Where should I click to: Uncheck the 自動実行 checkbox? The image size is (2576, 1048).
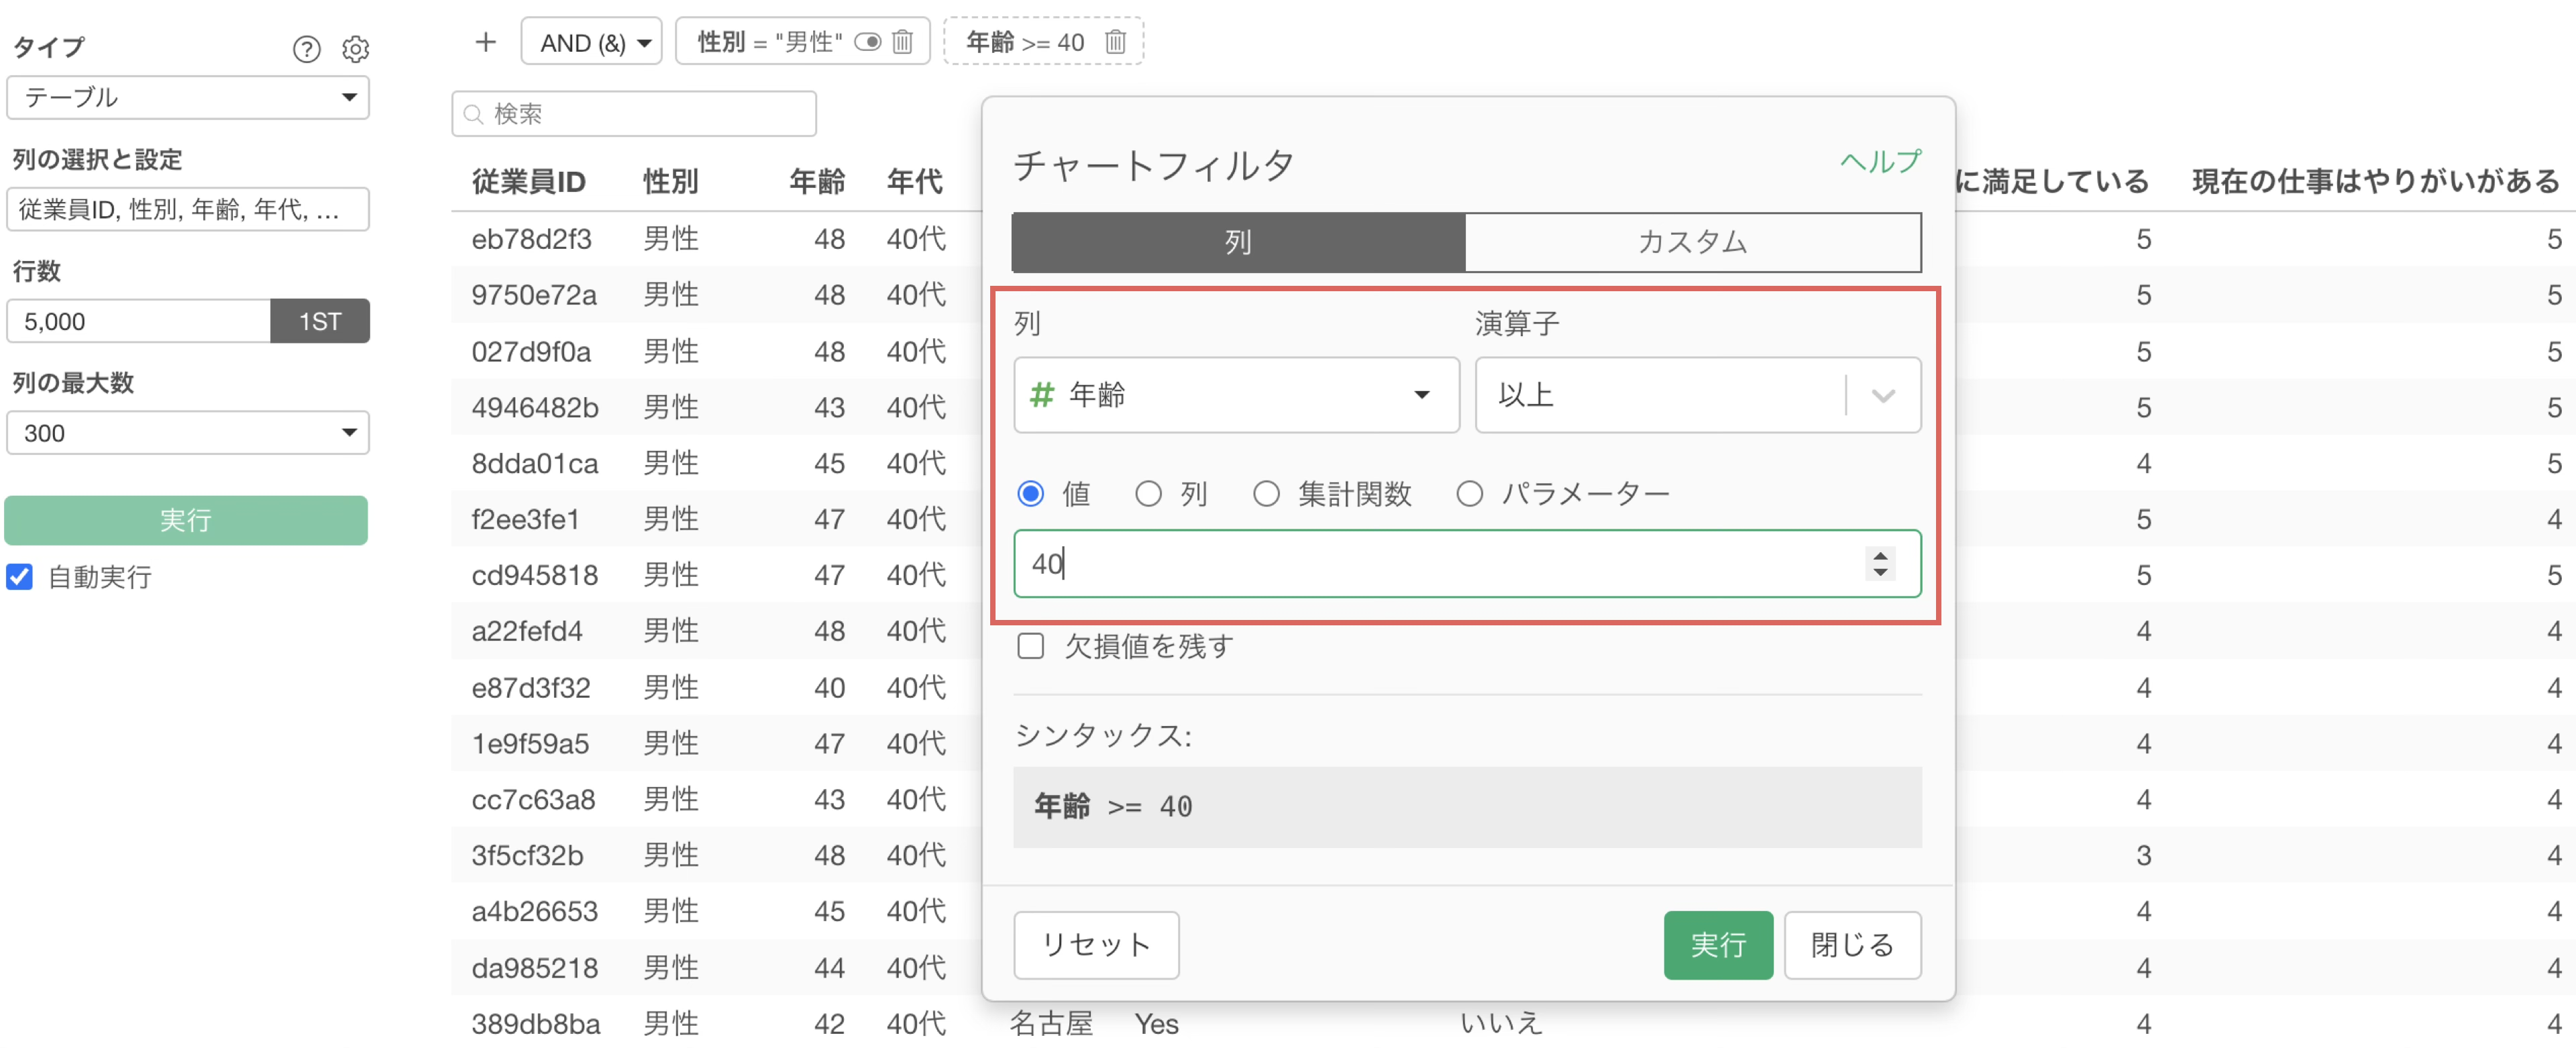(x=20, y=577)
